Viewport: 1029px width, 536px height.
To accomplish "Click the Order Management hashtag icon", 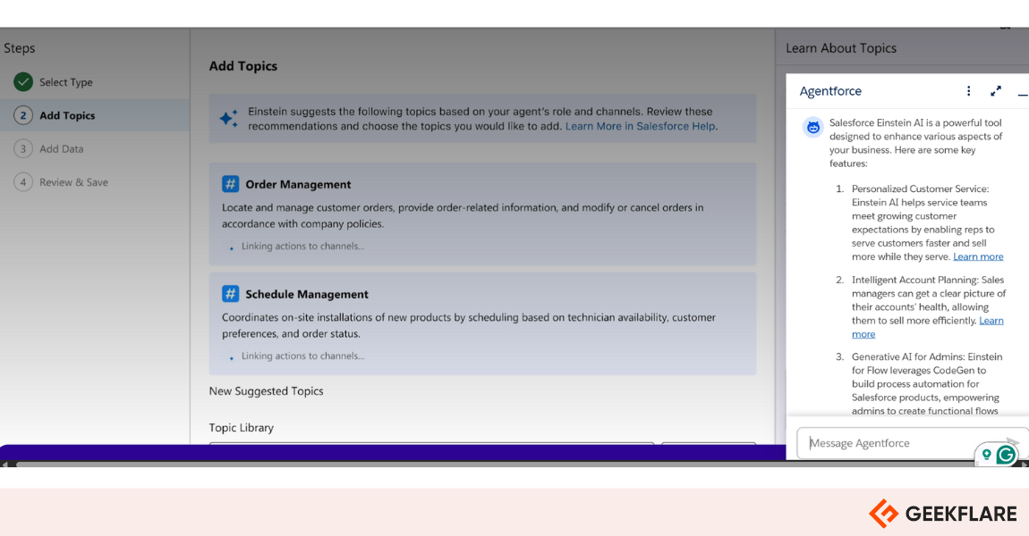I will pyautogui.click(x=230, y=184).
